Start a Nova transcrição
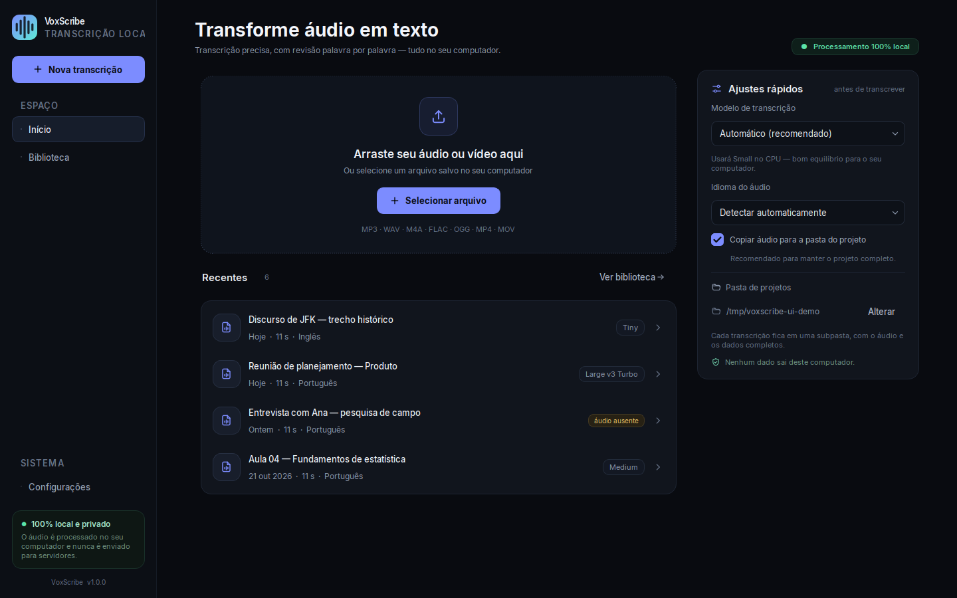This screenshot has height=598, width=957. [78, 70]
